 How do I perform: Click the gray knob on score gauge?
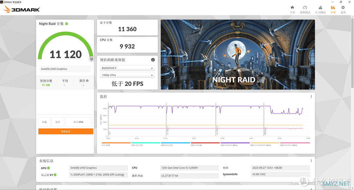point(91,59)
